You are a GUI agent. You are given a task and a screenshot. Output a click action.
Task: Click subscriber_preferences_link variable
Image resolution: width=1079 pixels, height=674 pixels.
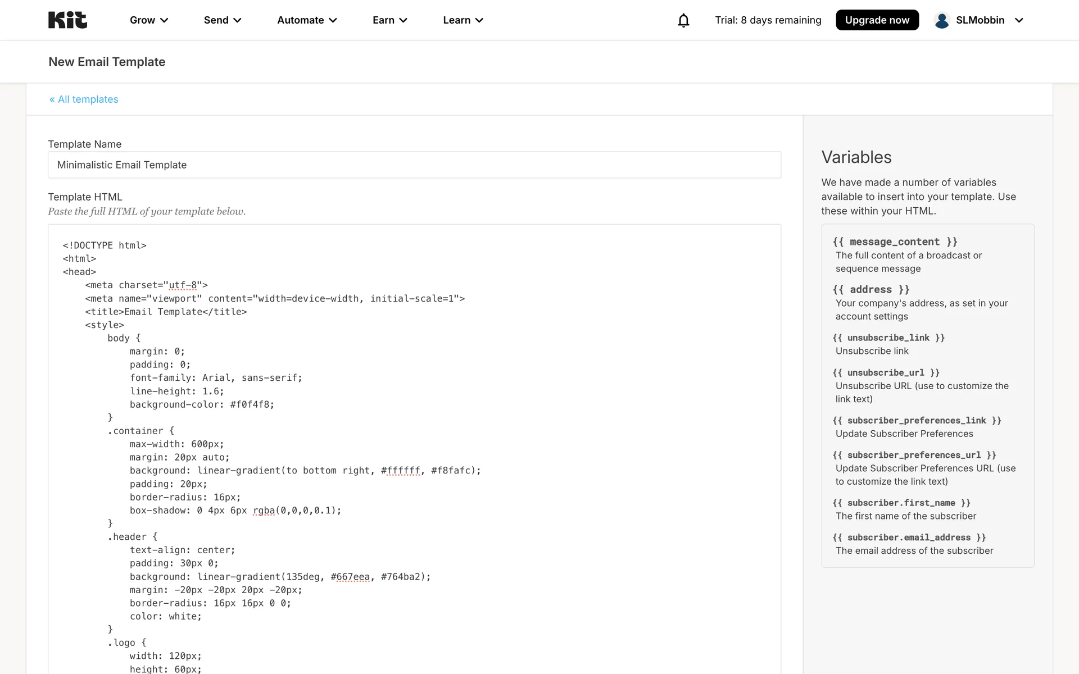tap(916, 421)
